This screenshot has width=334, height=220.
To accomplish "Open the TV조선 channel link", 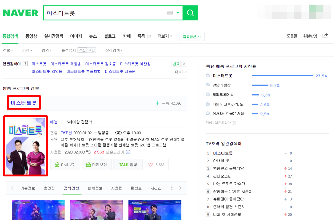I will coord(66,133).
